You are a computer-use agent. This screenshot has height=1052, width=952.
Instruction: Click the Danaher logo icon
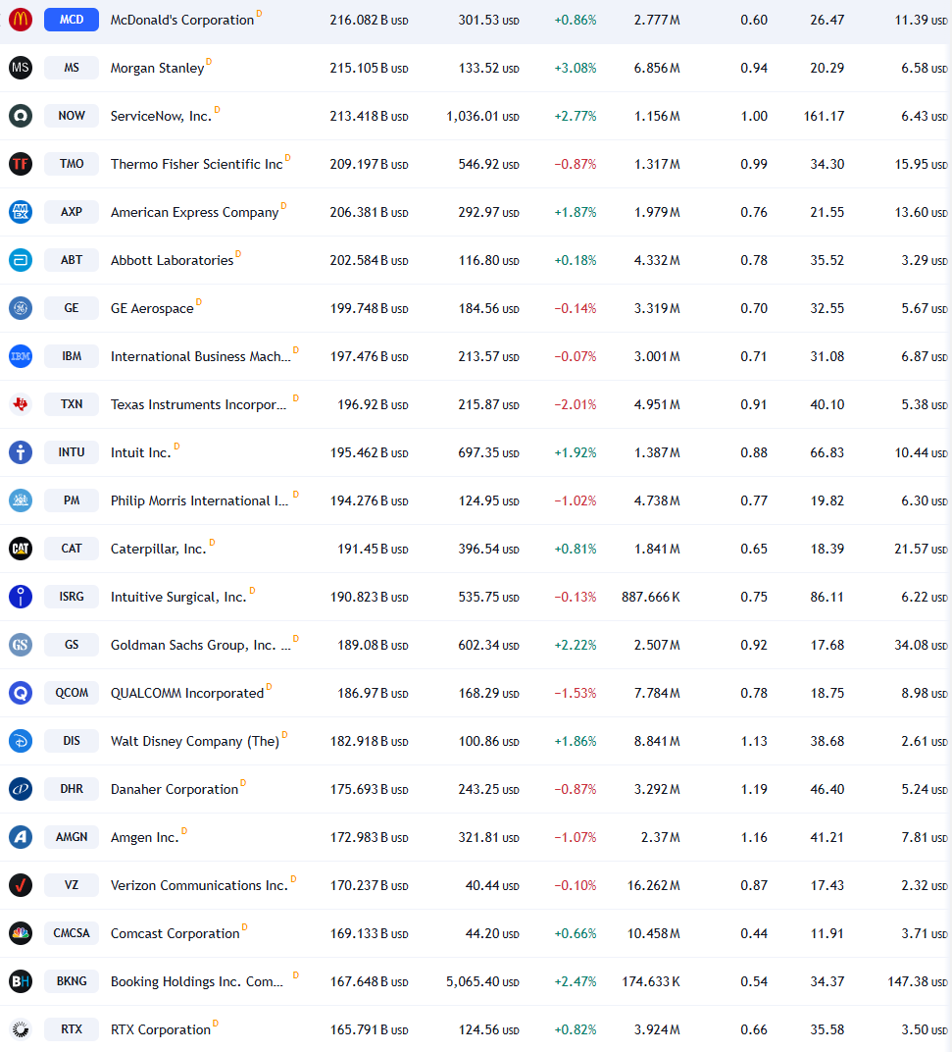point(21,789)
